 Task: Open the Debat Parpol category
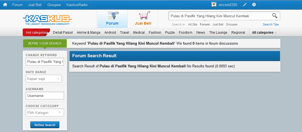pyautogui.click(x=63, y=33)
